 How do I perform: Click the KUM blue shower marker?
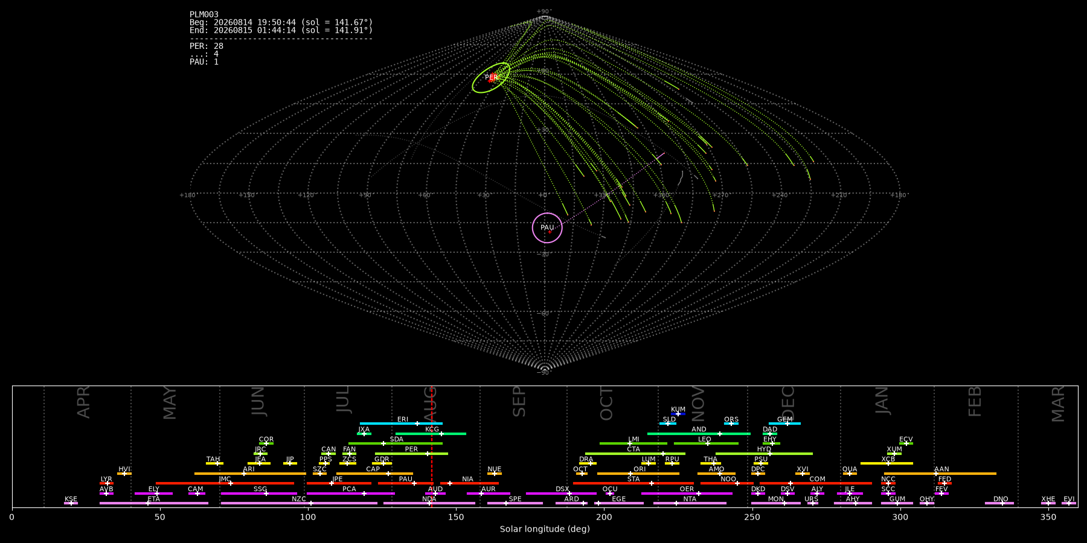678,414
